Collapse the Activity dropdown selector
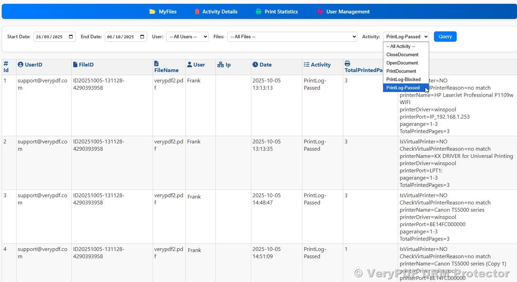 tap(406, 37)
